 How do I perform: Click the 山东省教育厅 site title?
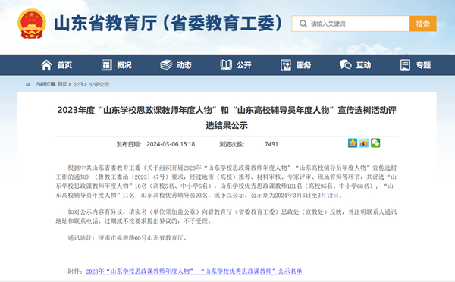pyautogui.click(x=168, y=23)
